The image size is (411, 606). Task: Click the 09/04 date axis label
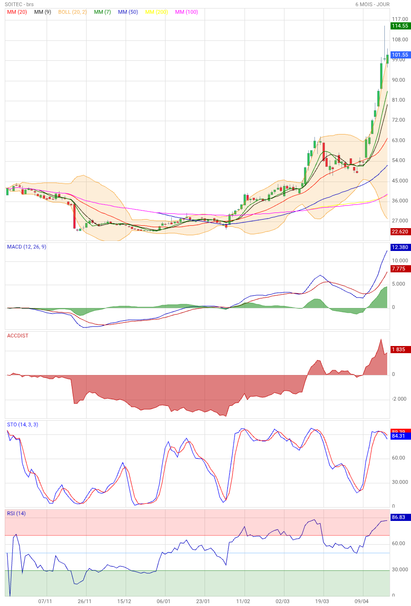point(362,601)
